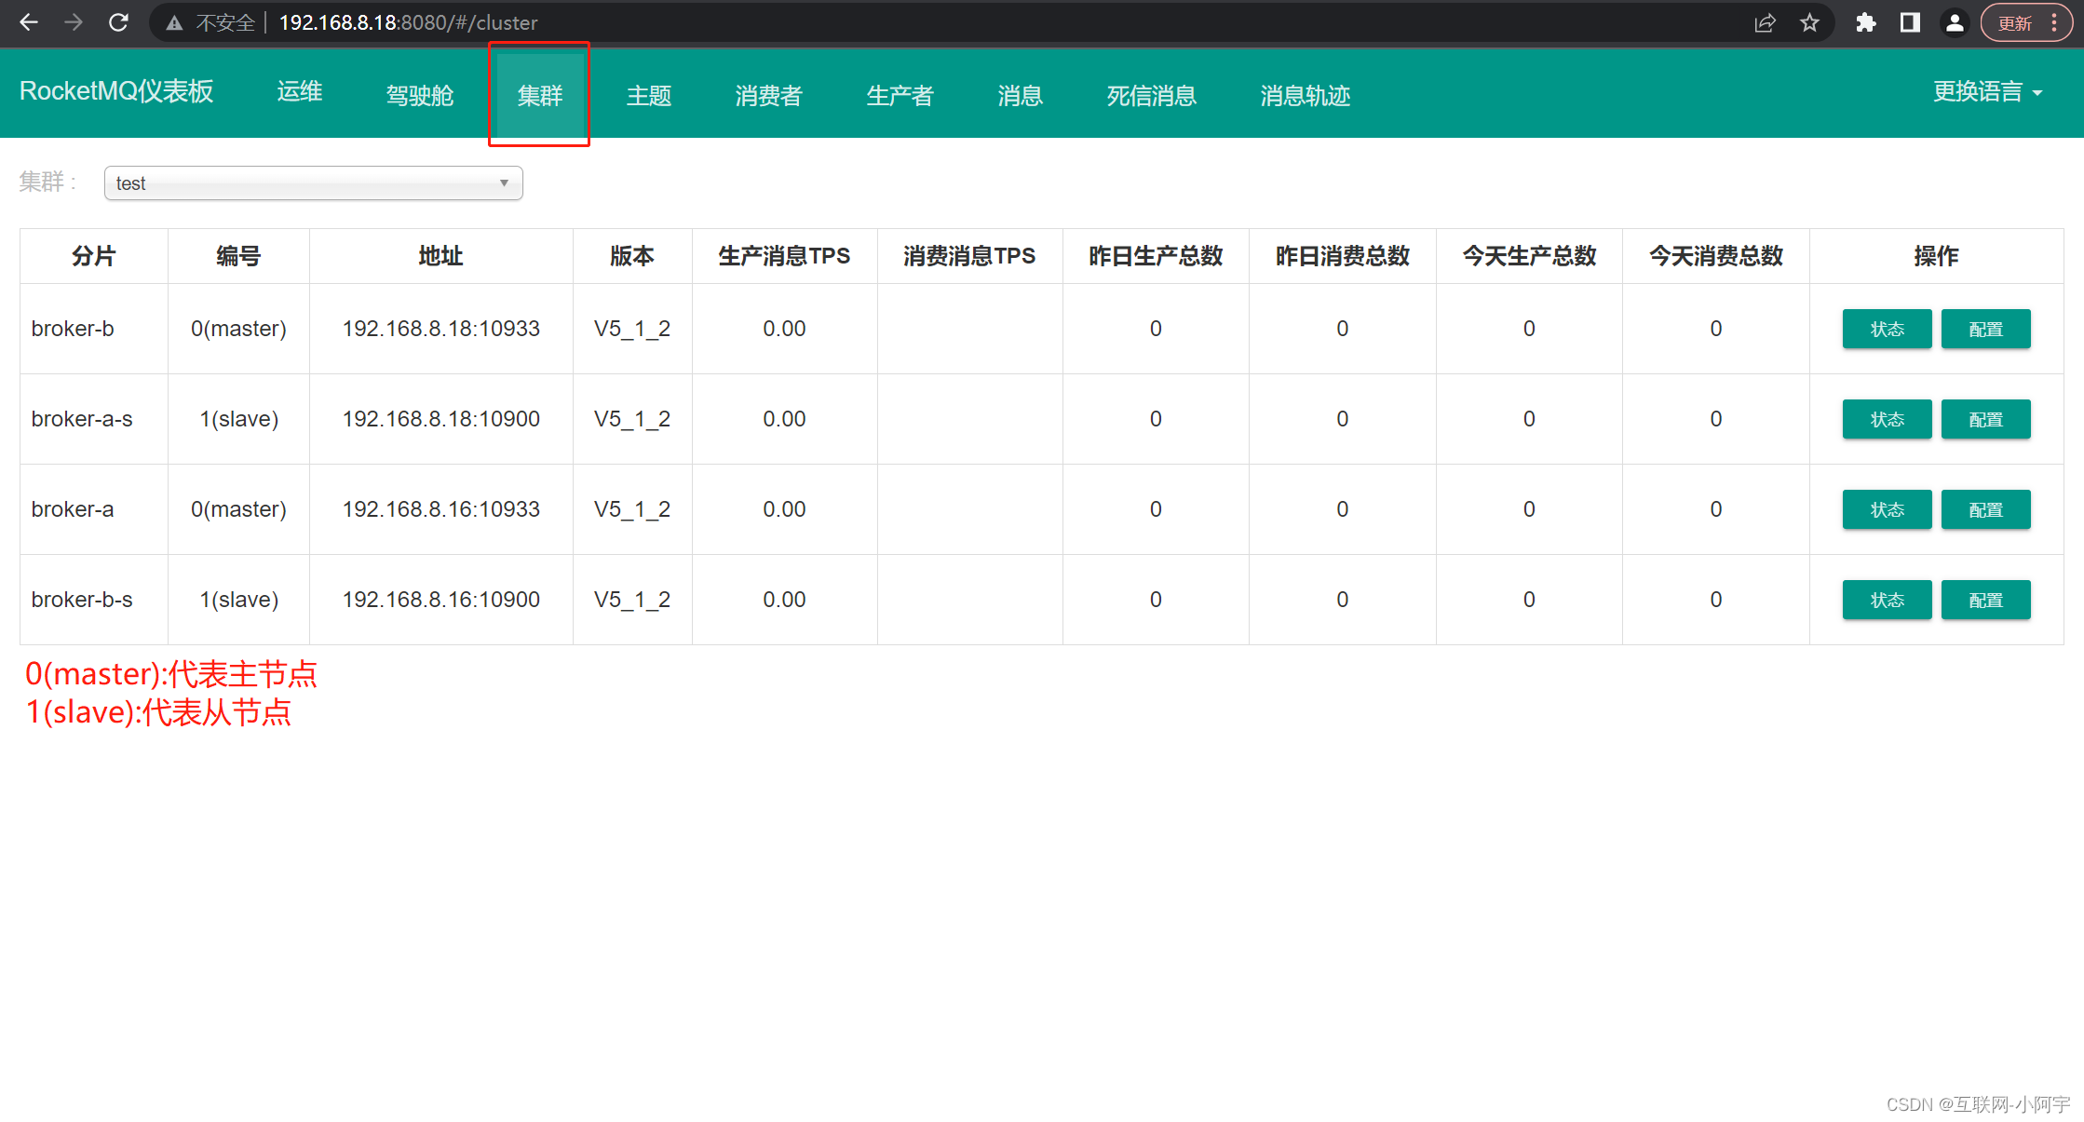Switch to the 生产者 tab
2084x1122 pixels.
[900, 95]
